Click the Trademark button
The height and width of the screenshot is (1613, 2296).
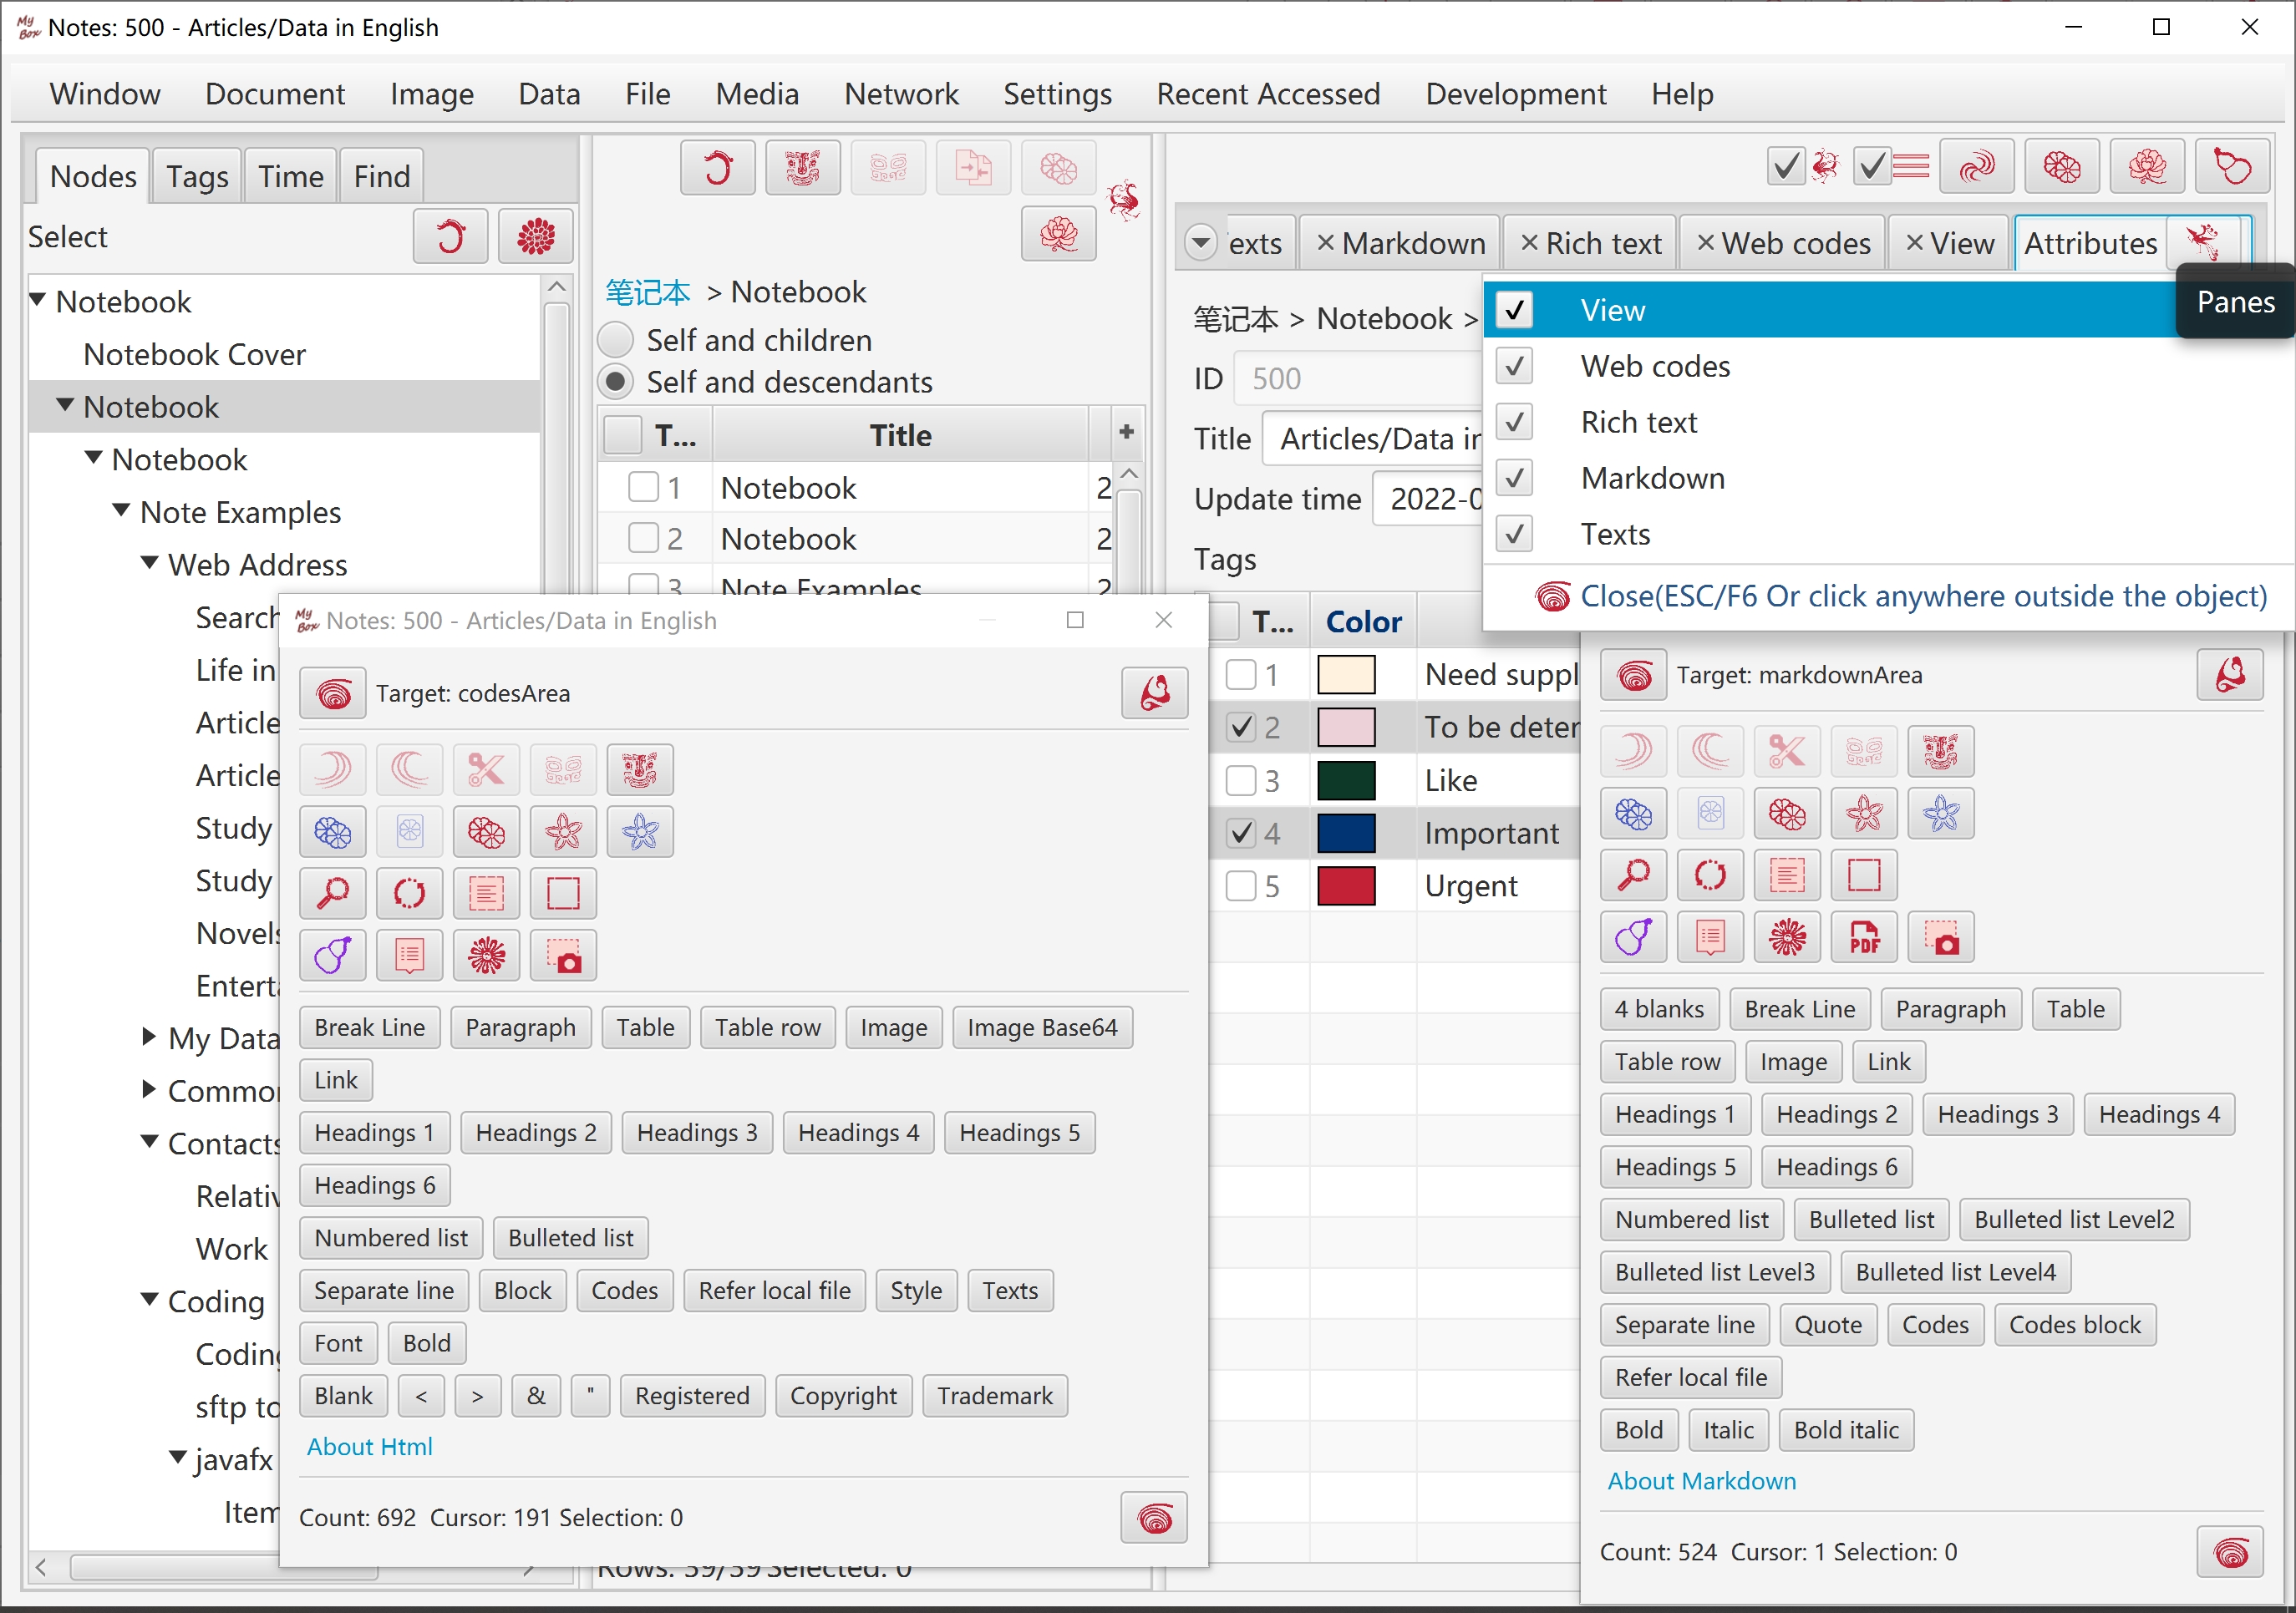(x=995, y=1396)
